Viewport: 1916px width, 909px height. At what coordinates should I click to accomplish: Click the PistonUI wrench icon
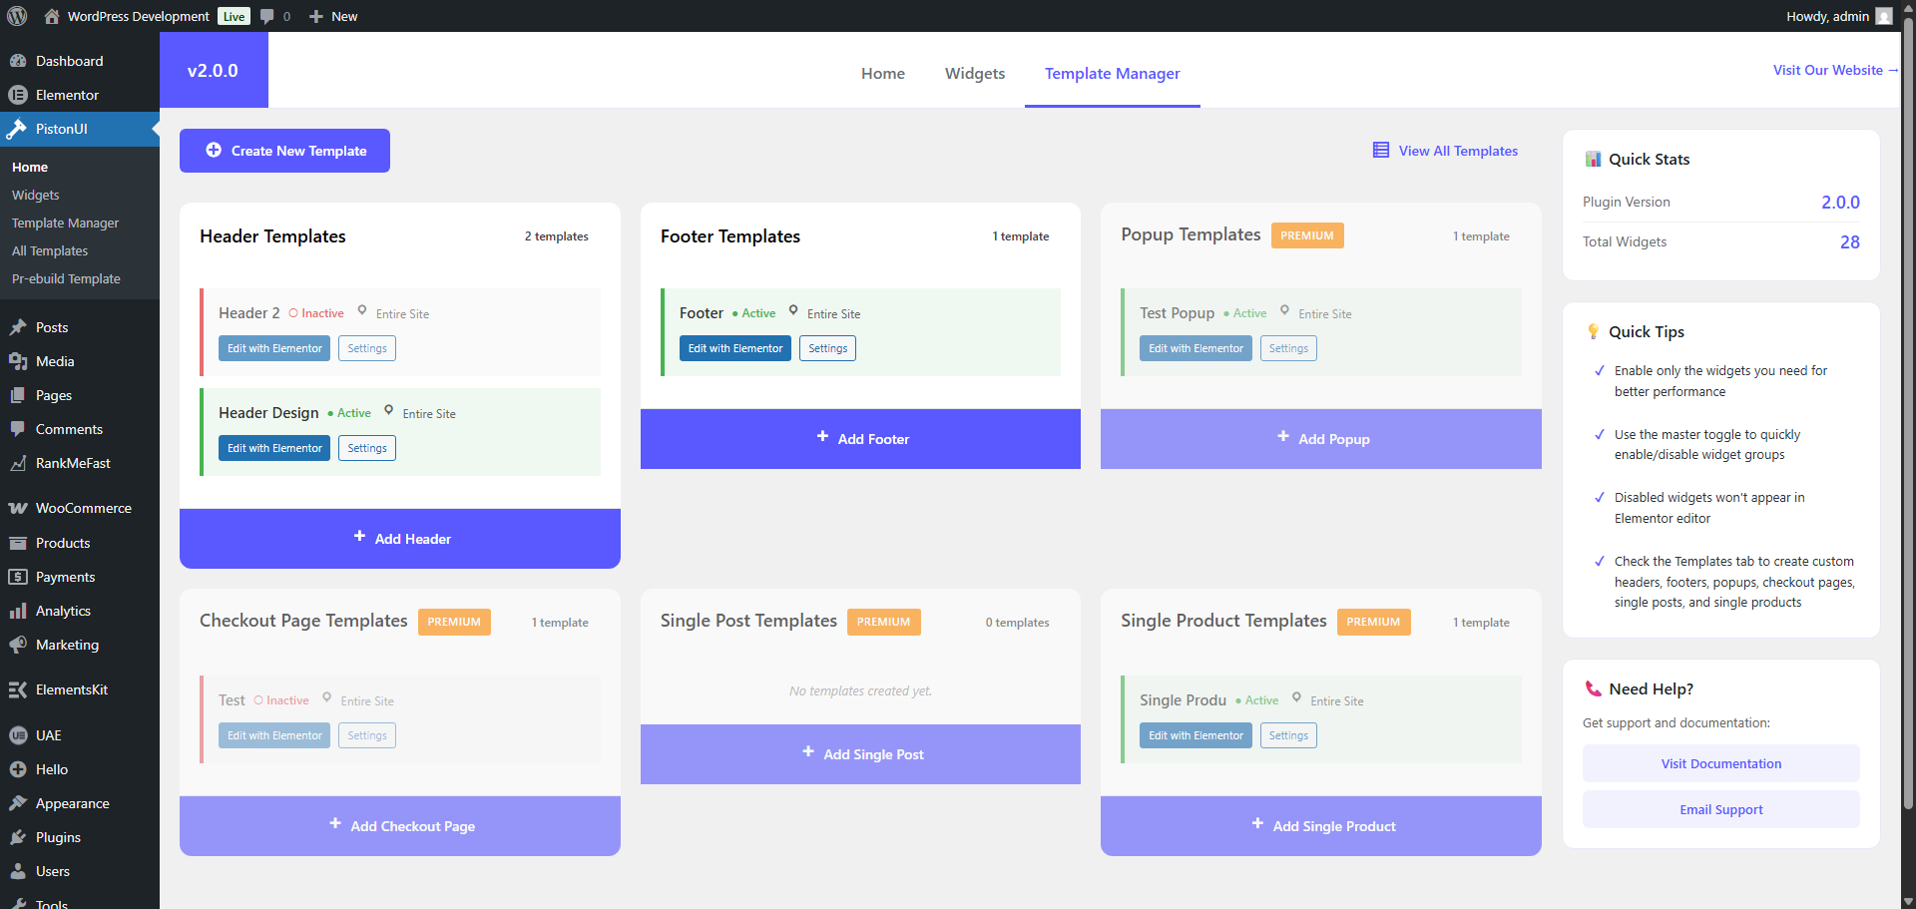click(18, 129)
